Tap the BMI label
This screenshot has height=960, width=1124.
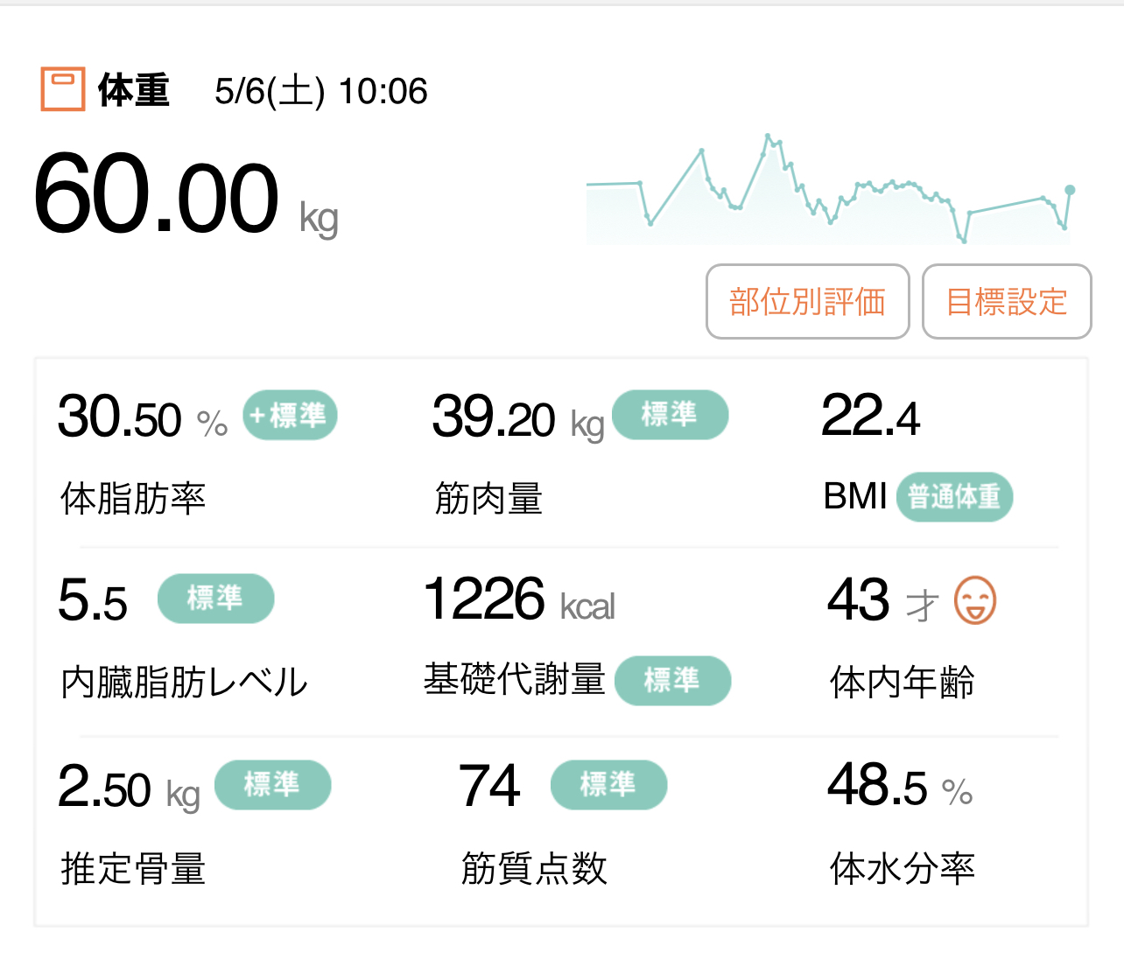coord(855,496)
